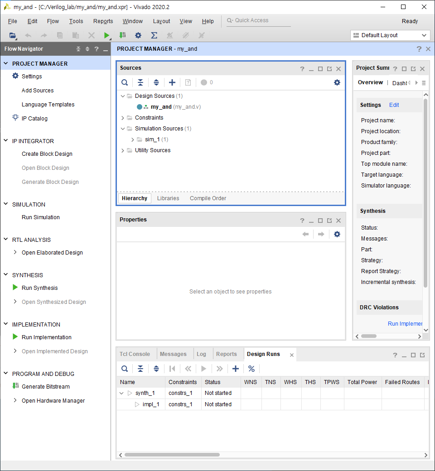Collapse the synth_1 run row

tap(121, 393)
